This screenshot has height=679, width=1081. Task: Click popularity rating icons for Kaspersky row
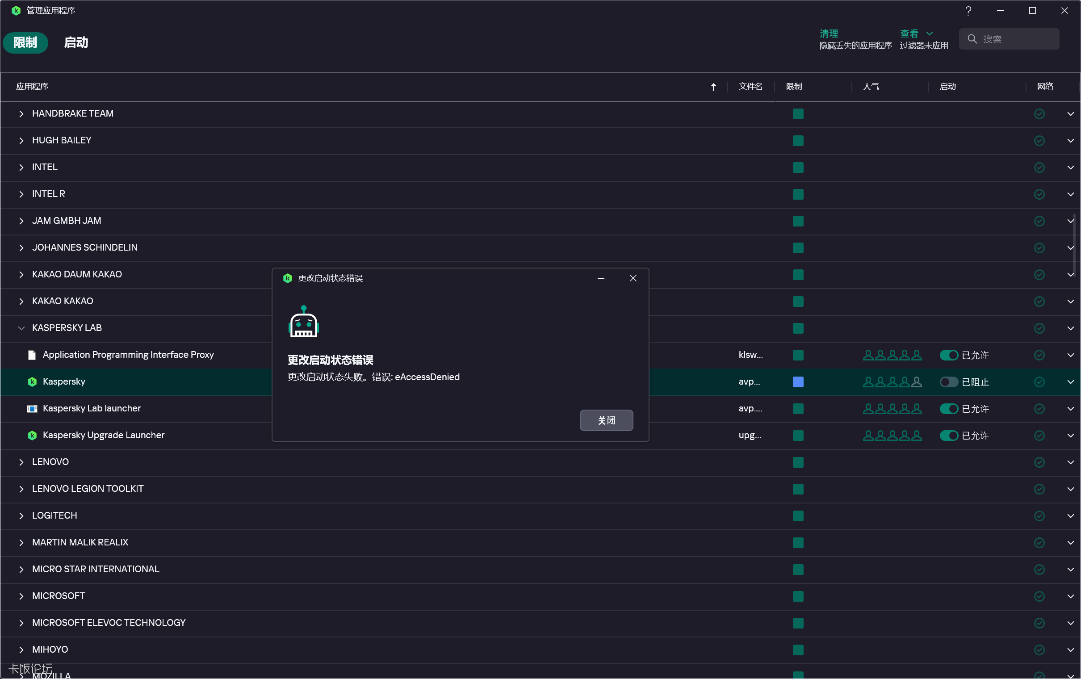[892, 381]
